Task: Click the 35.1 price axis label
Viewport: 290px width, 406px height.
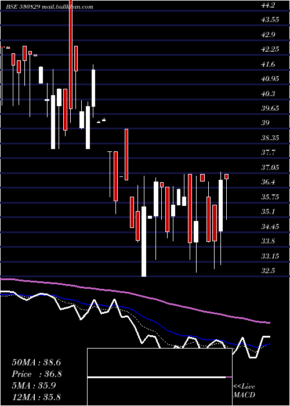Action: click(x=268, y=212)
